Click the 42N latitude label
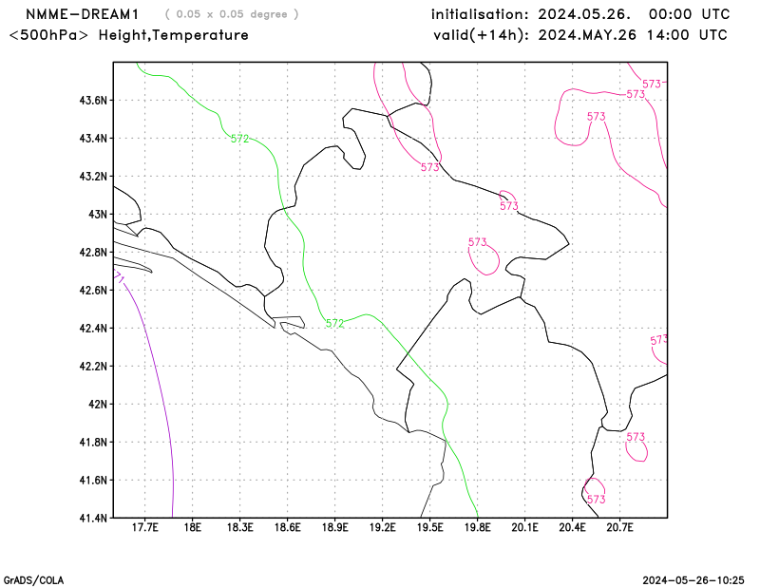 tap(98, 405)
